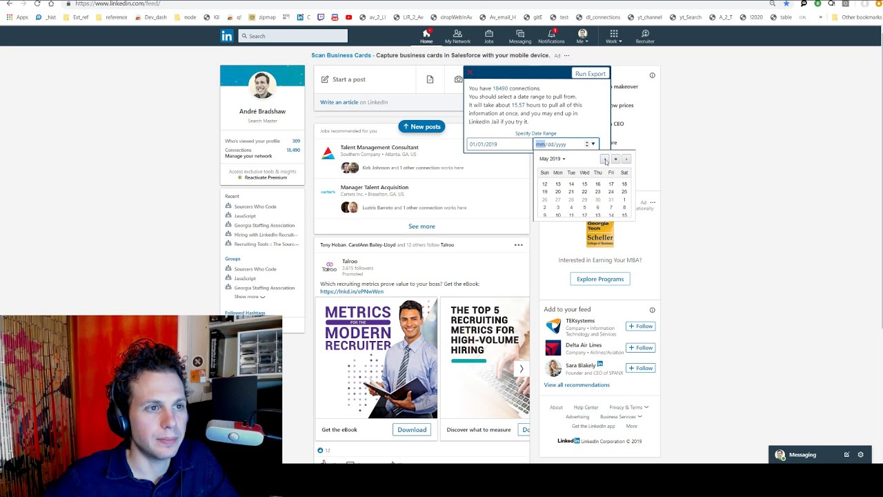This screenshot has width=883, height=497.
Task: Click the document upload icon in post box
Action: click(430, 79)
